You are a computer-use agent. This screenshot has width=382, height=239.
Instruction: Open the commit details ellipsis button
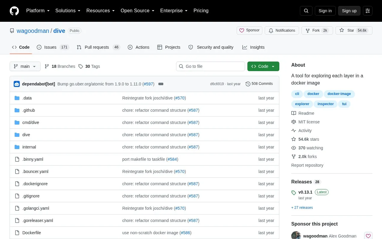(161, 84)
